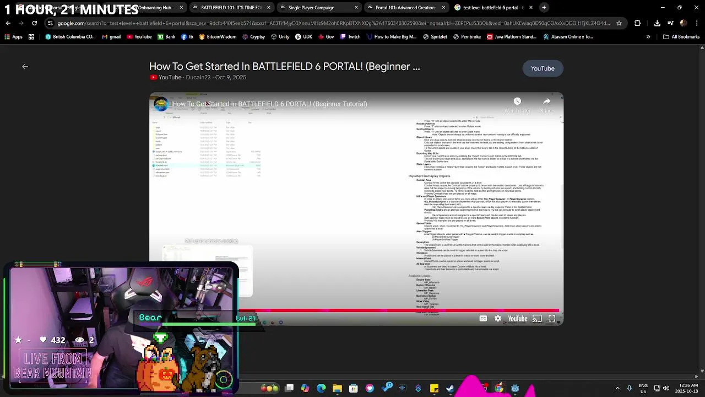Close the video preview with left arrow
The width and height of the screenshot is (705, 397).
[25, 66]
